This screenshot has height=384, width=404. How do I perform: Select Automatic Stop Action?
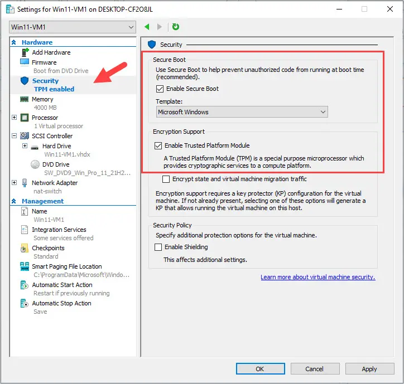61,303
